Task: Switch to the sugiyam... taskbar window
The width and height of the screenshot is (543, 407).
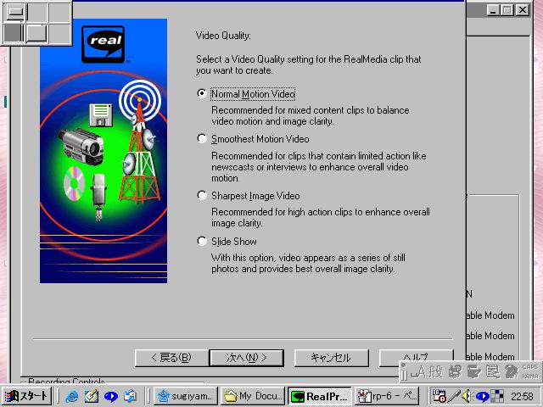Action: pyautogui.click(x=185, y=396)
